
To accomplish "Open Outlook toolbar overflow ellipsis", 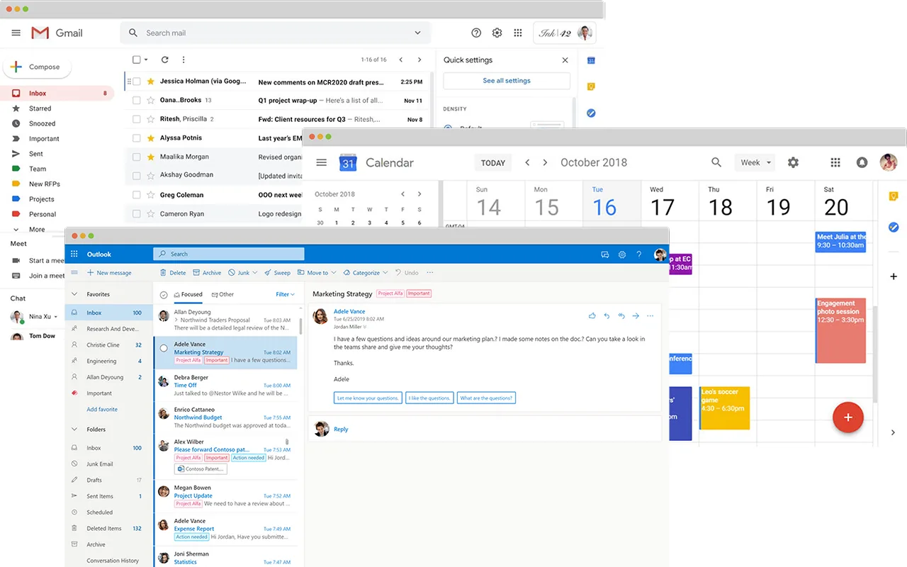I will [x=430, y=273].
